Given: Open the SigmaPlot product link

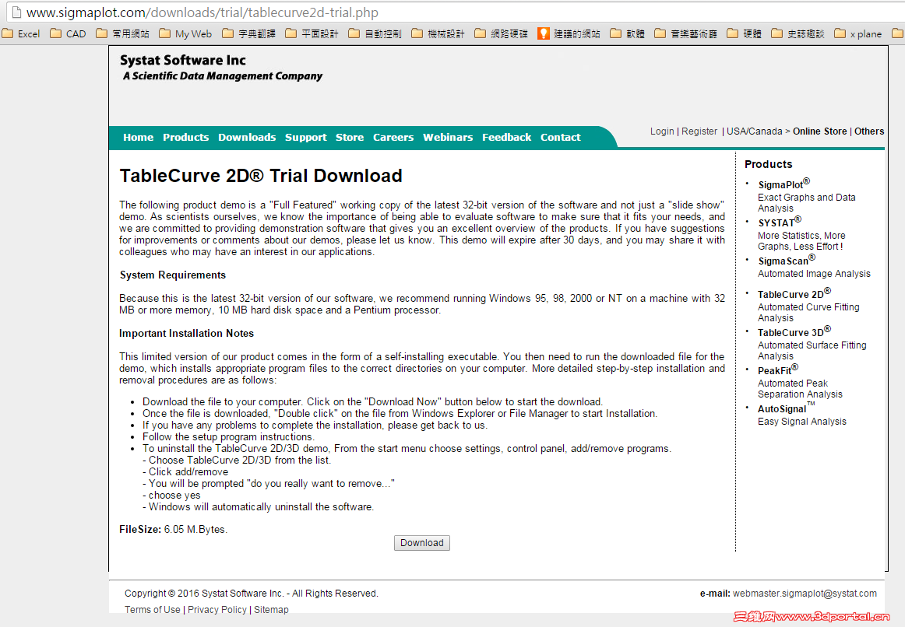Looking at the screenshot, I should coord(784,184).
